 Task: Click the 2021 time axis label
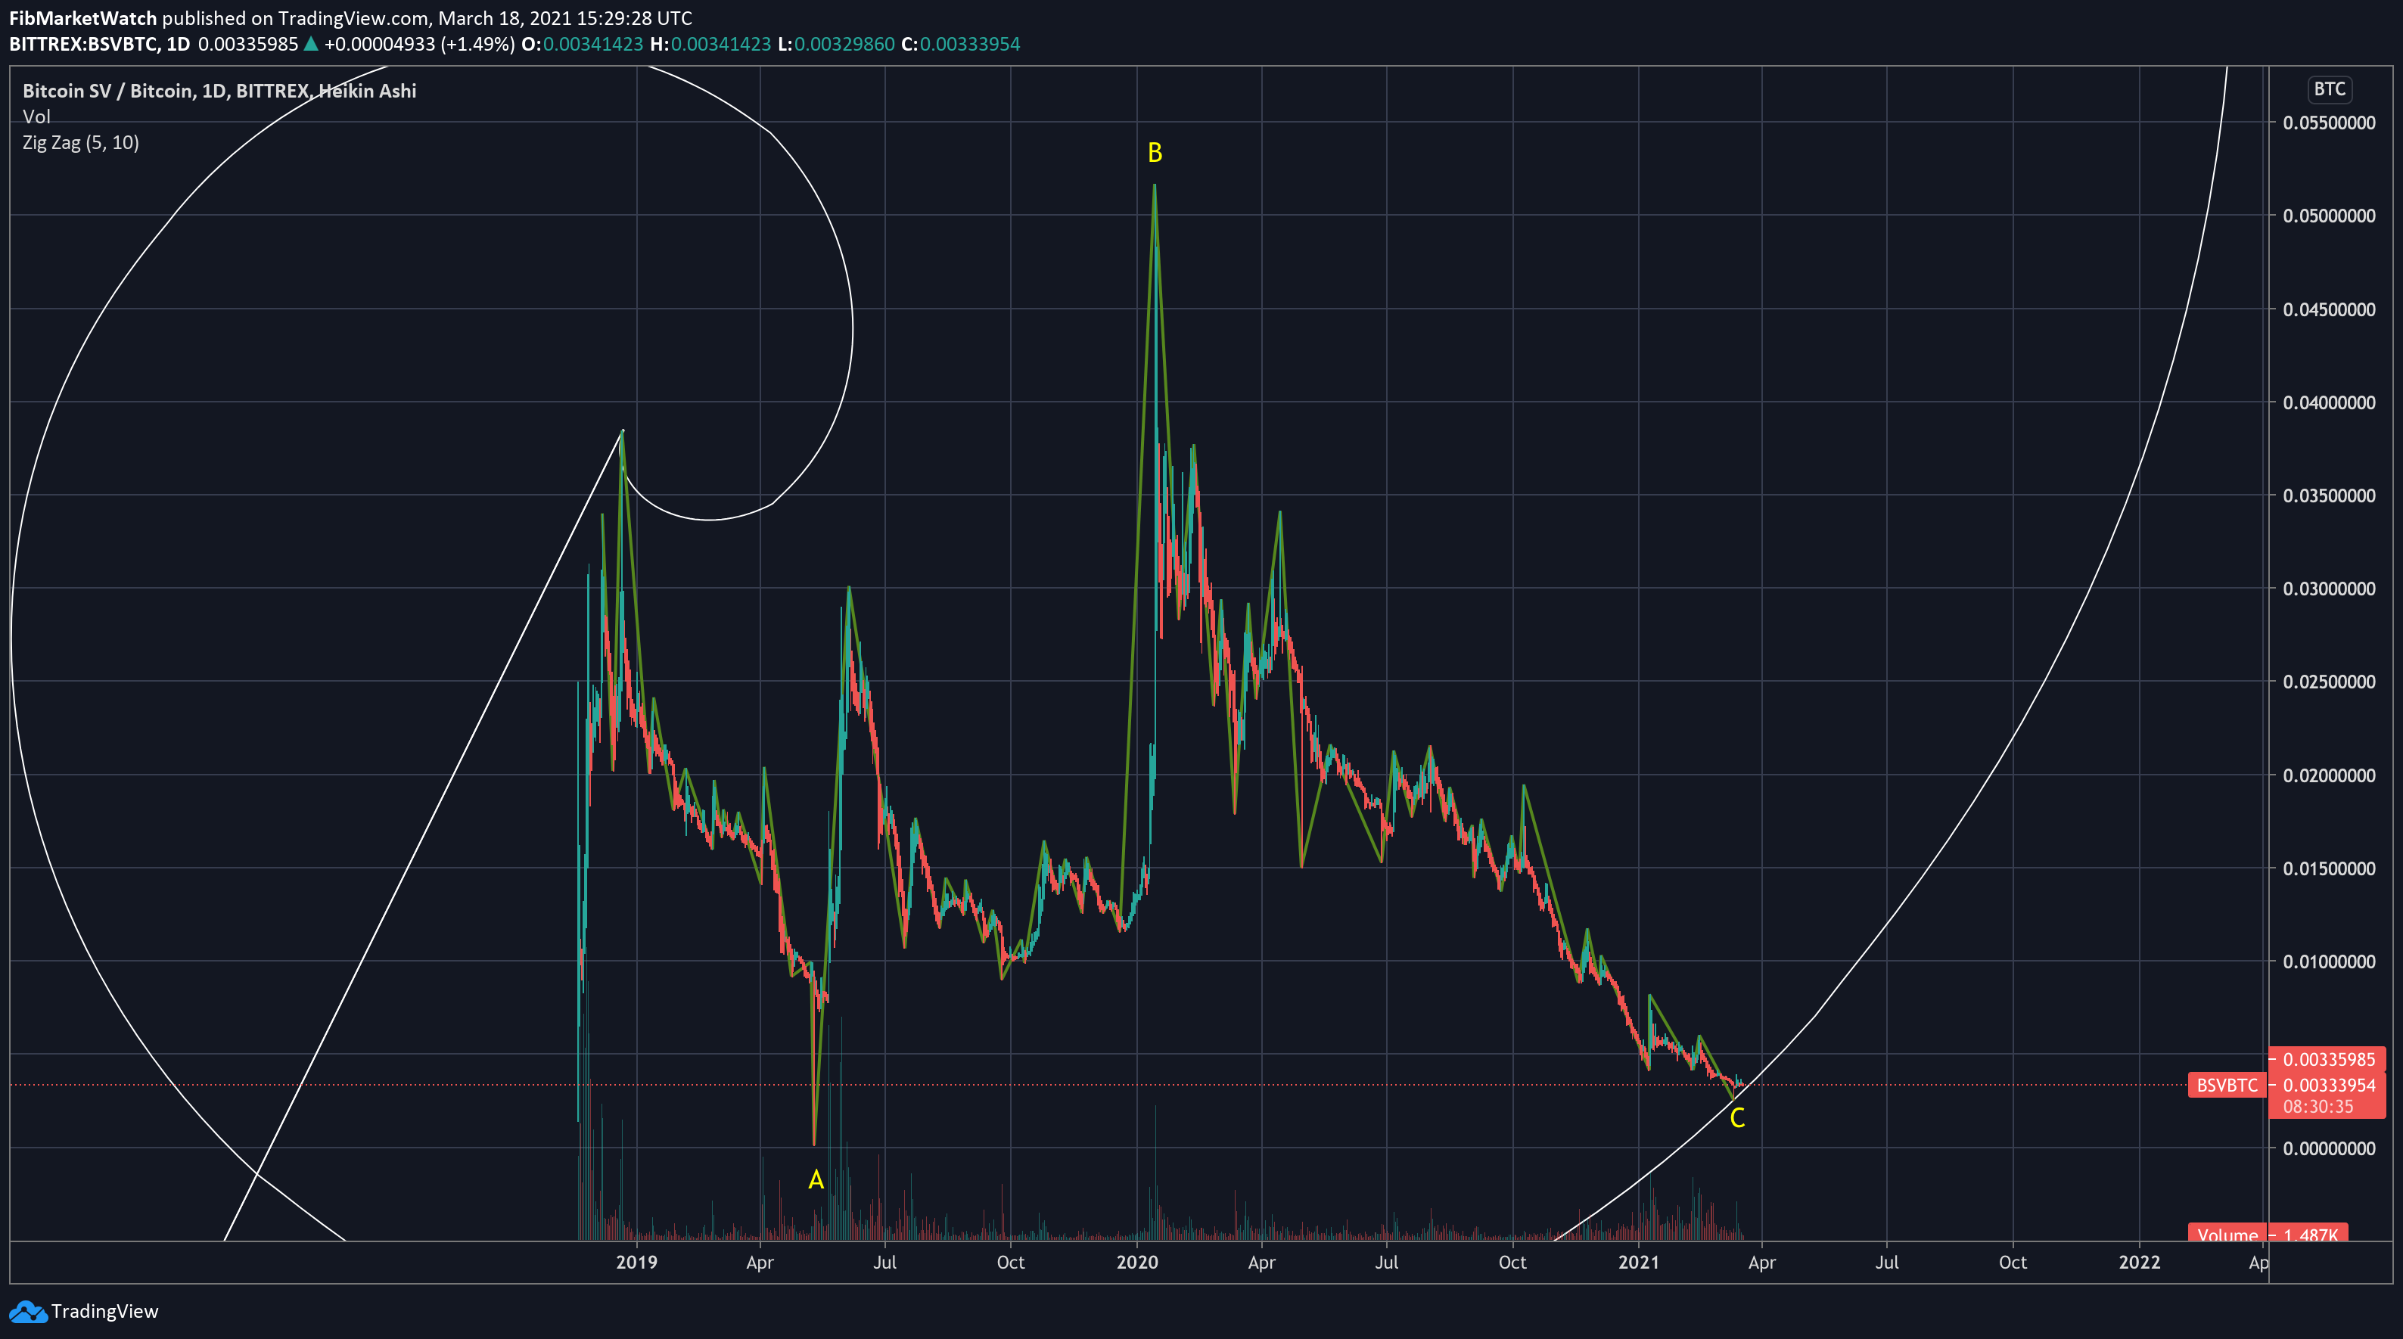[x=1638, y=1262]
